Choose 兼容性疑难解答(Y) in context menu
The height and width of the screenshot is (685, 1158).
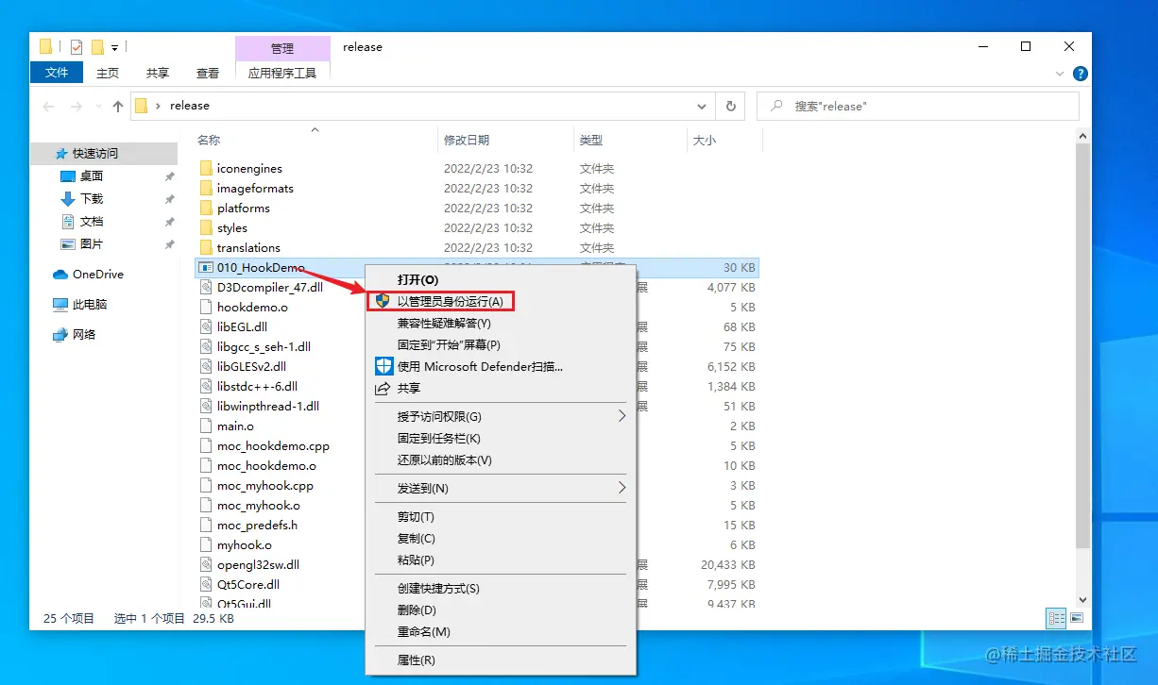[501, 324]
